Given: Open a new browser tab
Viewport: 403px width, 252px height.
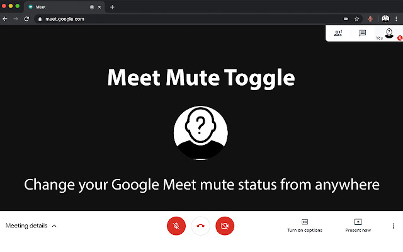Looking at the screenshot, I should [112, 7].
